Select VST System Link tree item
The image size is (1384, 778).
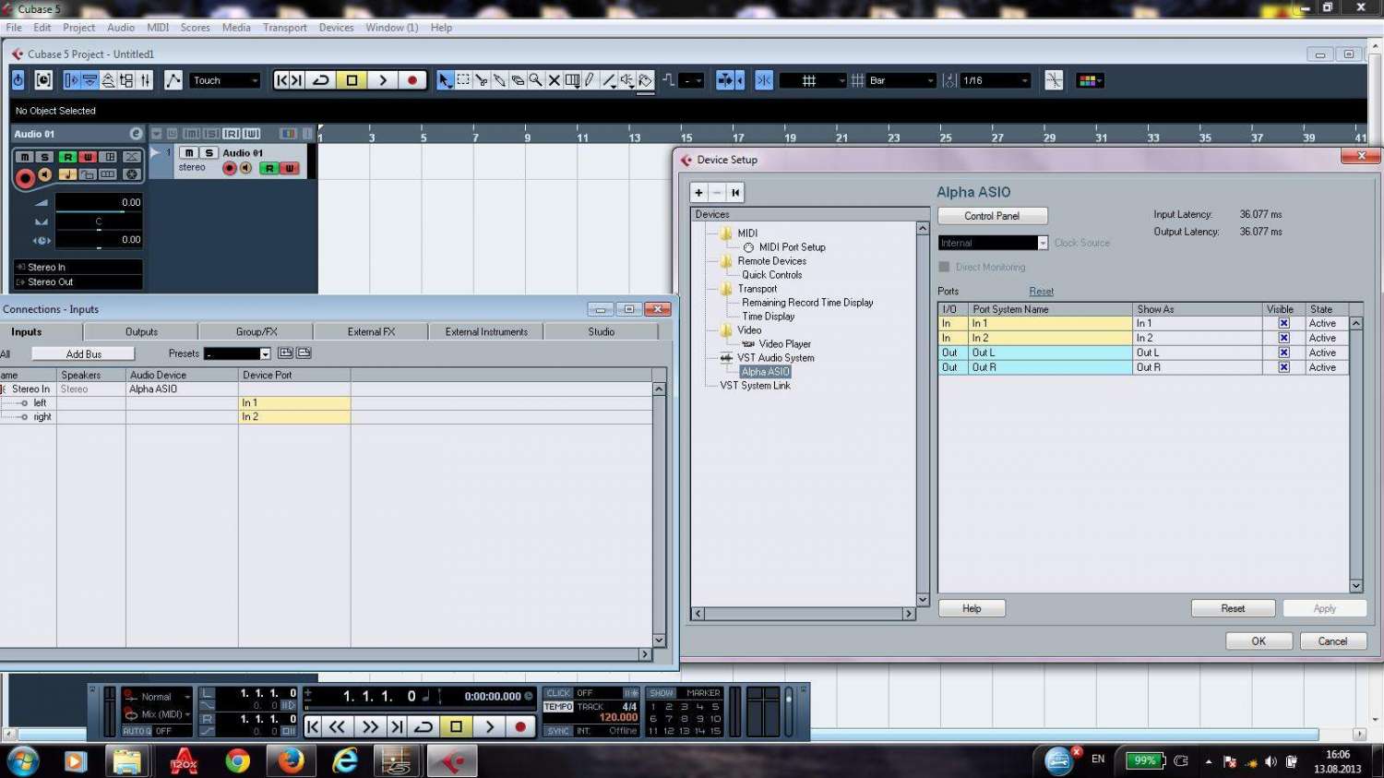(x=755, y=386)
